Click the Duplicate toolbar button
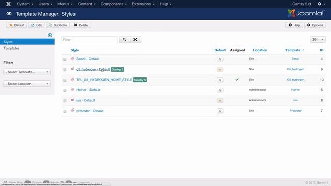331x186 pixels. click(58, 25)
